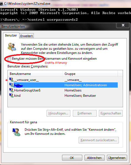Switch to the Erweitert tab
Viewport: 131px width, 165px height.
[26, 36]
